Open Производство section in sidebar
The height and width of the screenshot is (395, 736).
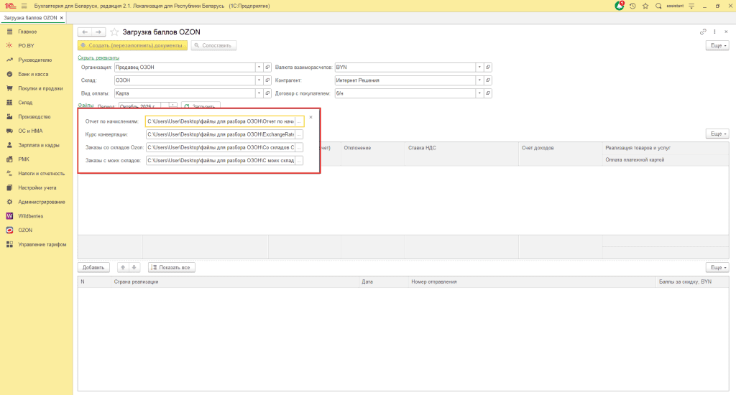coord(34,117)
